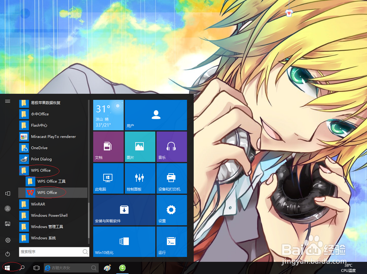Image resolution: width=367 pixels, height=274 pixels.
Task: Open the 此电脑 tile
Action: coord(108,178)
